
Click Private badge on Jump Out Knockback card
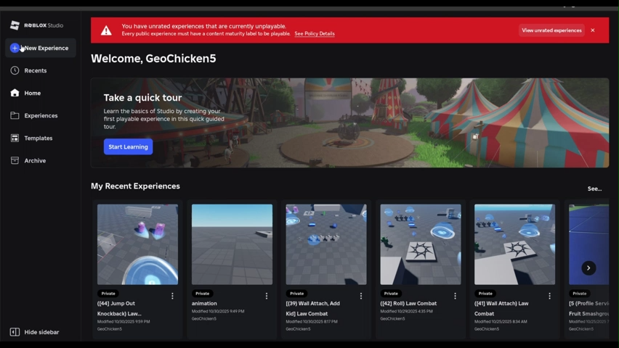pyautogui.click(x=108, y=294)
